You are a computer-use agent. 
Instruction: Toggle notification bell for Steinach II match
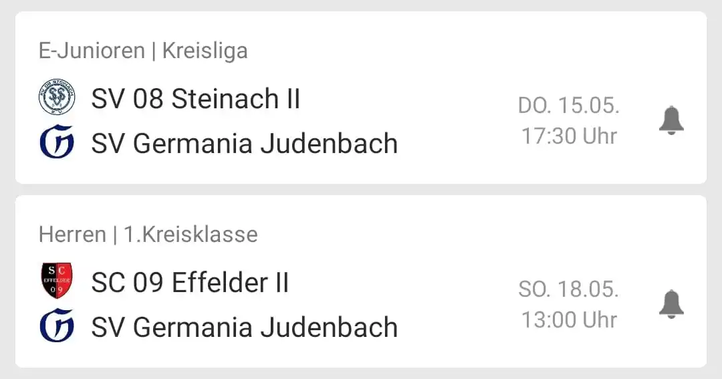point(671,121)
